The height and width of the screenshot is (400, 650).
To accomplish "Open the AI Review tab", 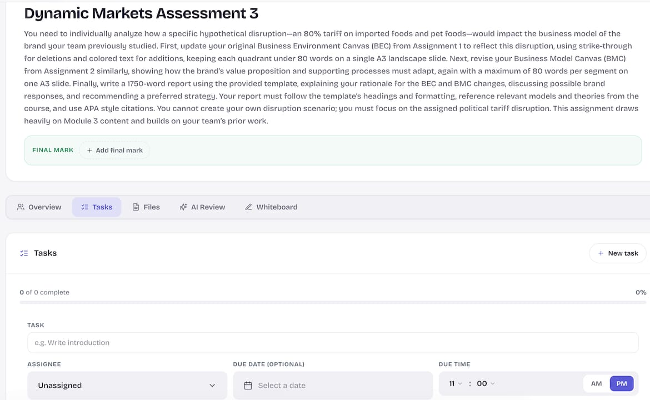I will pos(202,207).
